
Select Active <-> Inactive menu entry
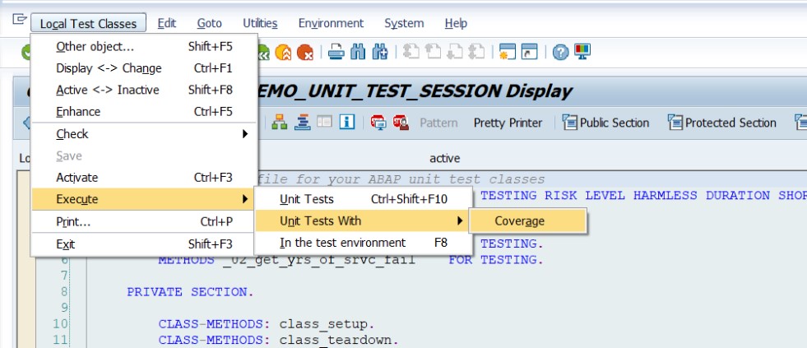(144, 90)
